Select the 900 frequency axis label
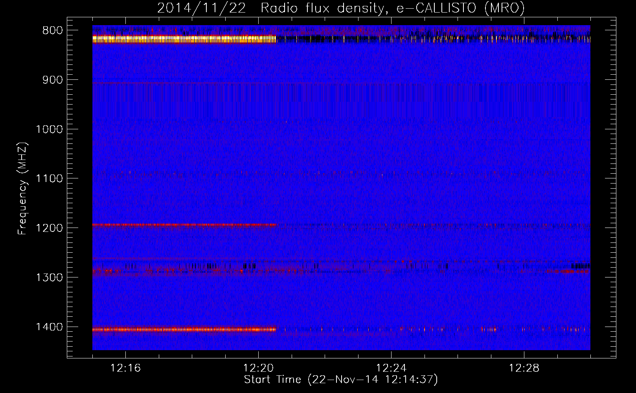636x393 pixels. point(52,80)
